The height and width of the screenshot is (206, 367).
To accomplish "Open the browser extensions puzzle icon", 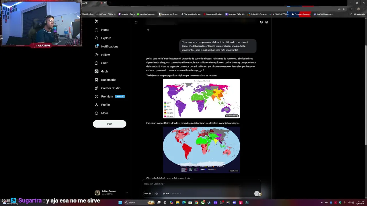I will click(x=351, y=9).
